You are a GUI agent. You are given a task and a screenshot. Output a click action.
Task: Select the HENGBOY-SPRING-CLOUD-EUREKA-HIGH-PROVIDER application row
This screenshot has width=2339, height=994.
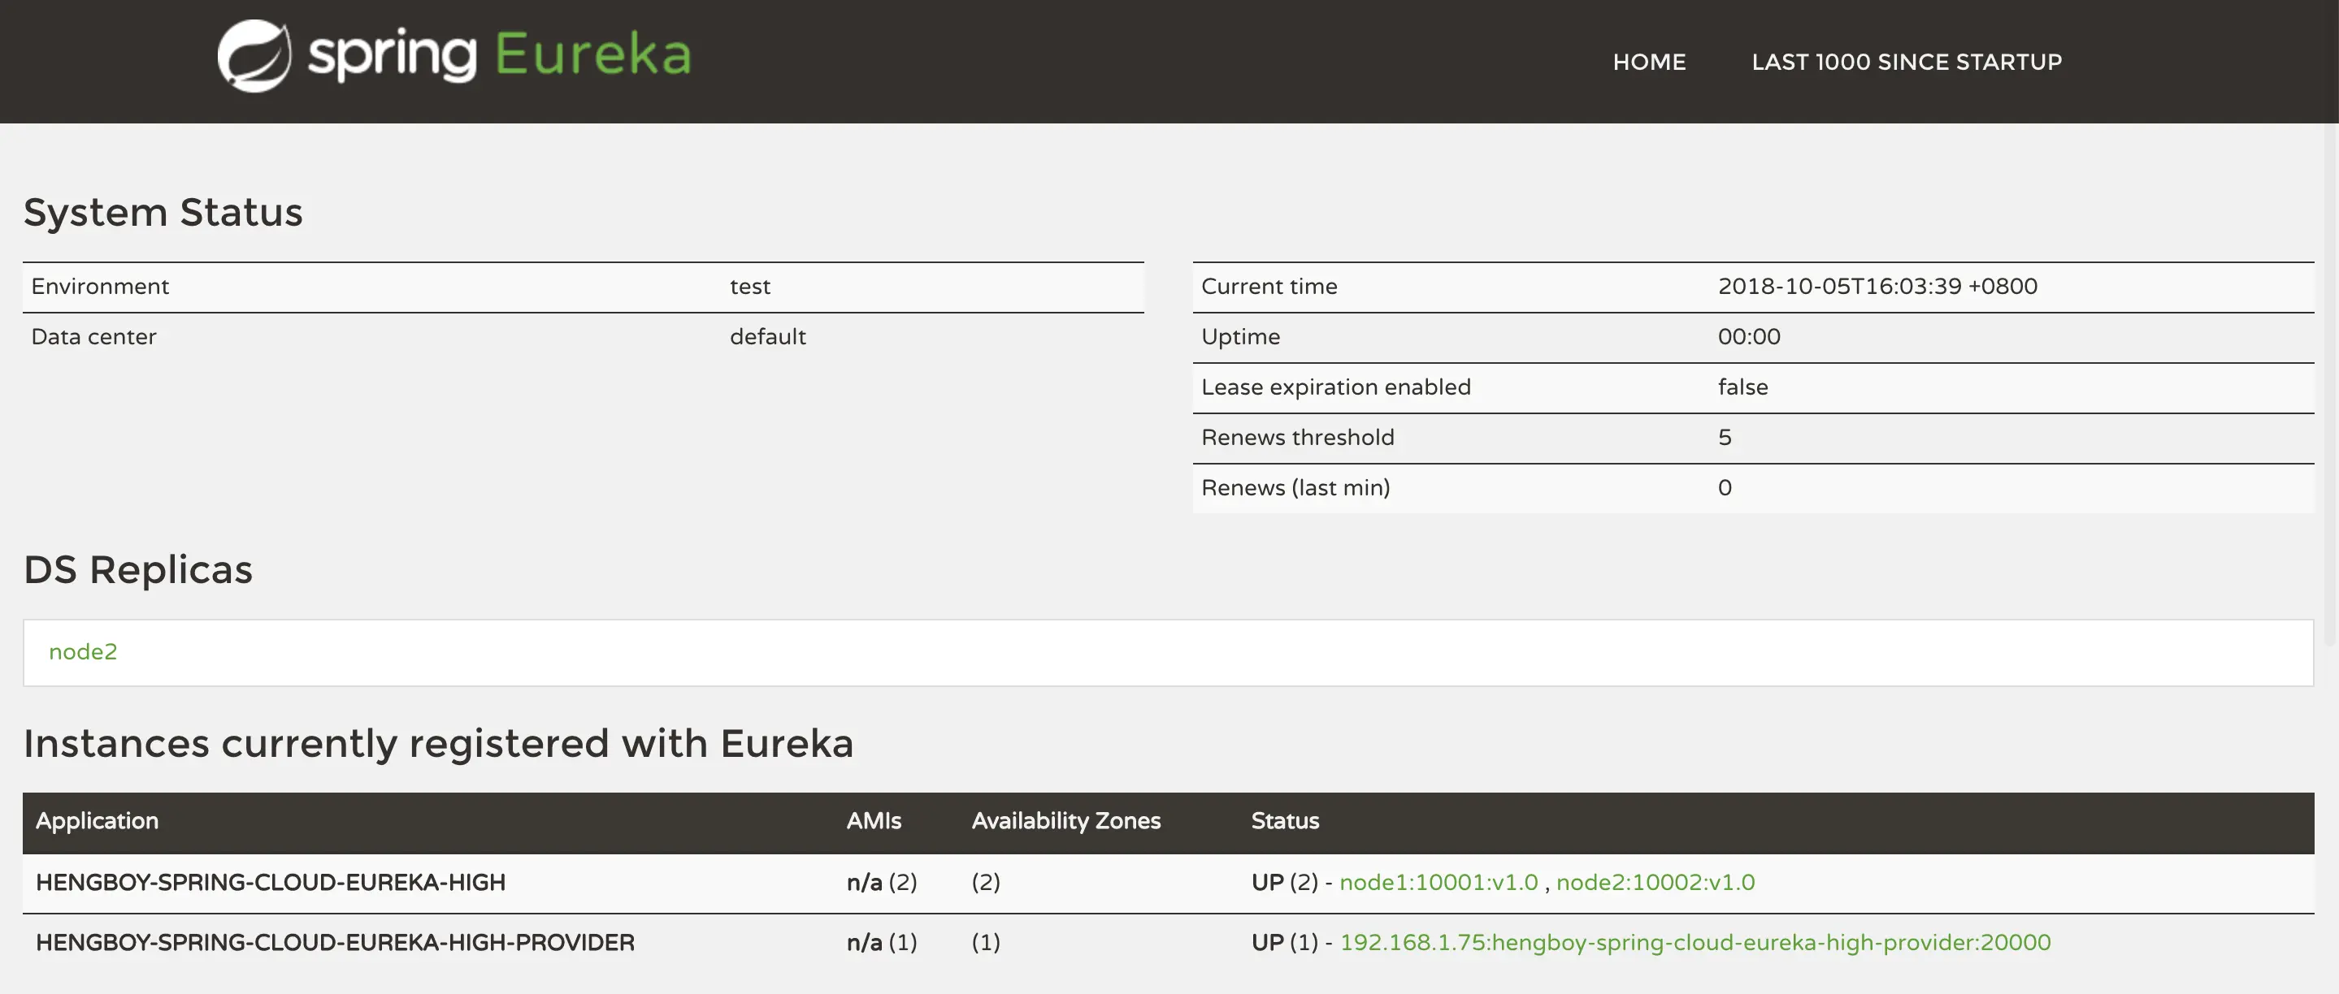[x=335, y=942]
